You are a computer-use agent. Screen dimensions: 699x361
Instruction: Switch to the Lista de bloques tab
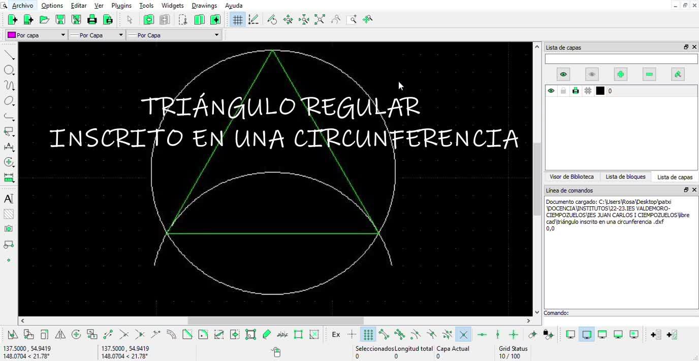point(625,177)
